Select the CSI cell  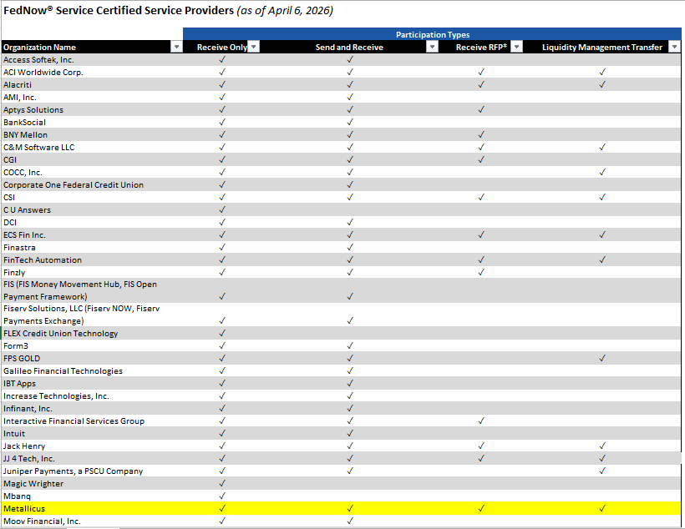[92, 197]
